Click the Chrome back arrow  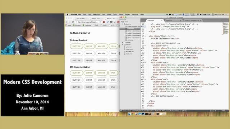[66, 22]
